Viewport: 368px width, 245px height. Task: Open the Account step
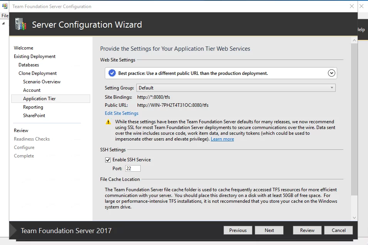32,90
